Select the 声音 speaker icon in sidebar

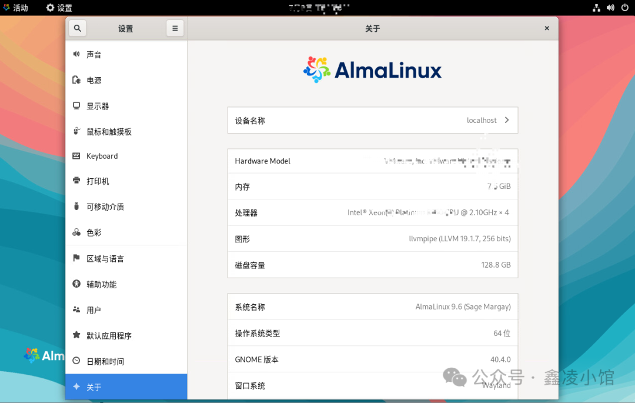click(77, 54)
